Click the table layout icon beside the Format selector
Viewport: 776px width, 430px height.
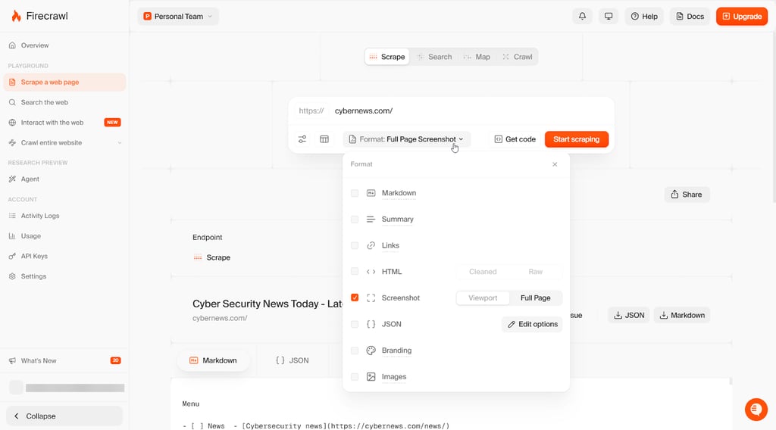[x=324, y=139]
